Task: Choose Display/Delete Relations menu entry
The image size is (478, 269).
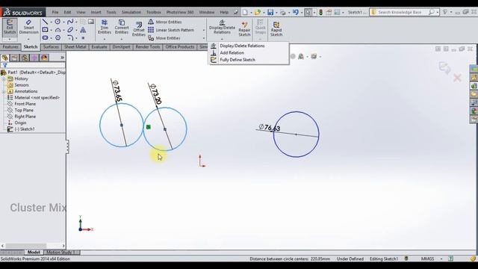Action: (x=242, y=46)
